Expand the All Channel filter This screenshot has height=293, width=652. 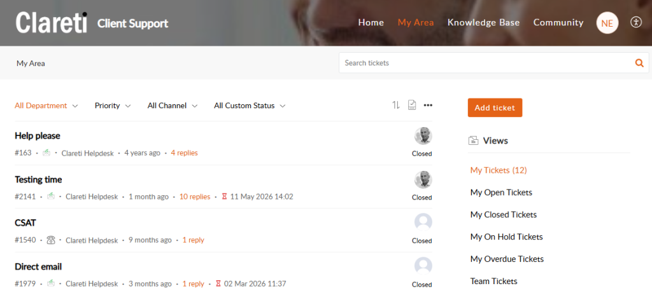tap(173, 106)
